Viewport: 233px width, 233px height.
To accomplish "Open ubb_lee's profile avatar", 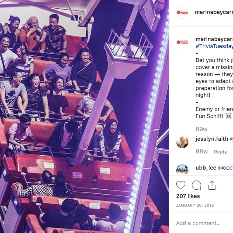I will (182, 169).
